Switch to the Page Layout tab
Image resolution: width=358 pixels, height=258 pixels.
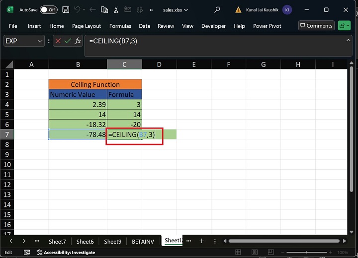pyautogui.click(x=87, y=26)
